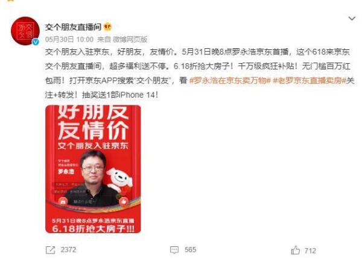Click the 6.18折抢大房子 banner on the poster
This screenshot has width=362, height=259.
[x=94, y=229]
